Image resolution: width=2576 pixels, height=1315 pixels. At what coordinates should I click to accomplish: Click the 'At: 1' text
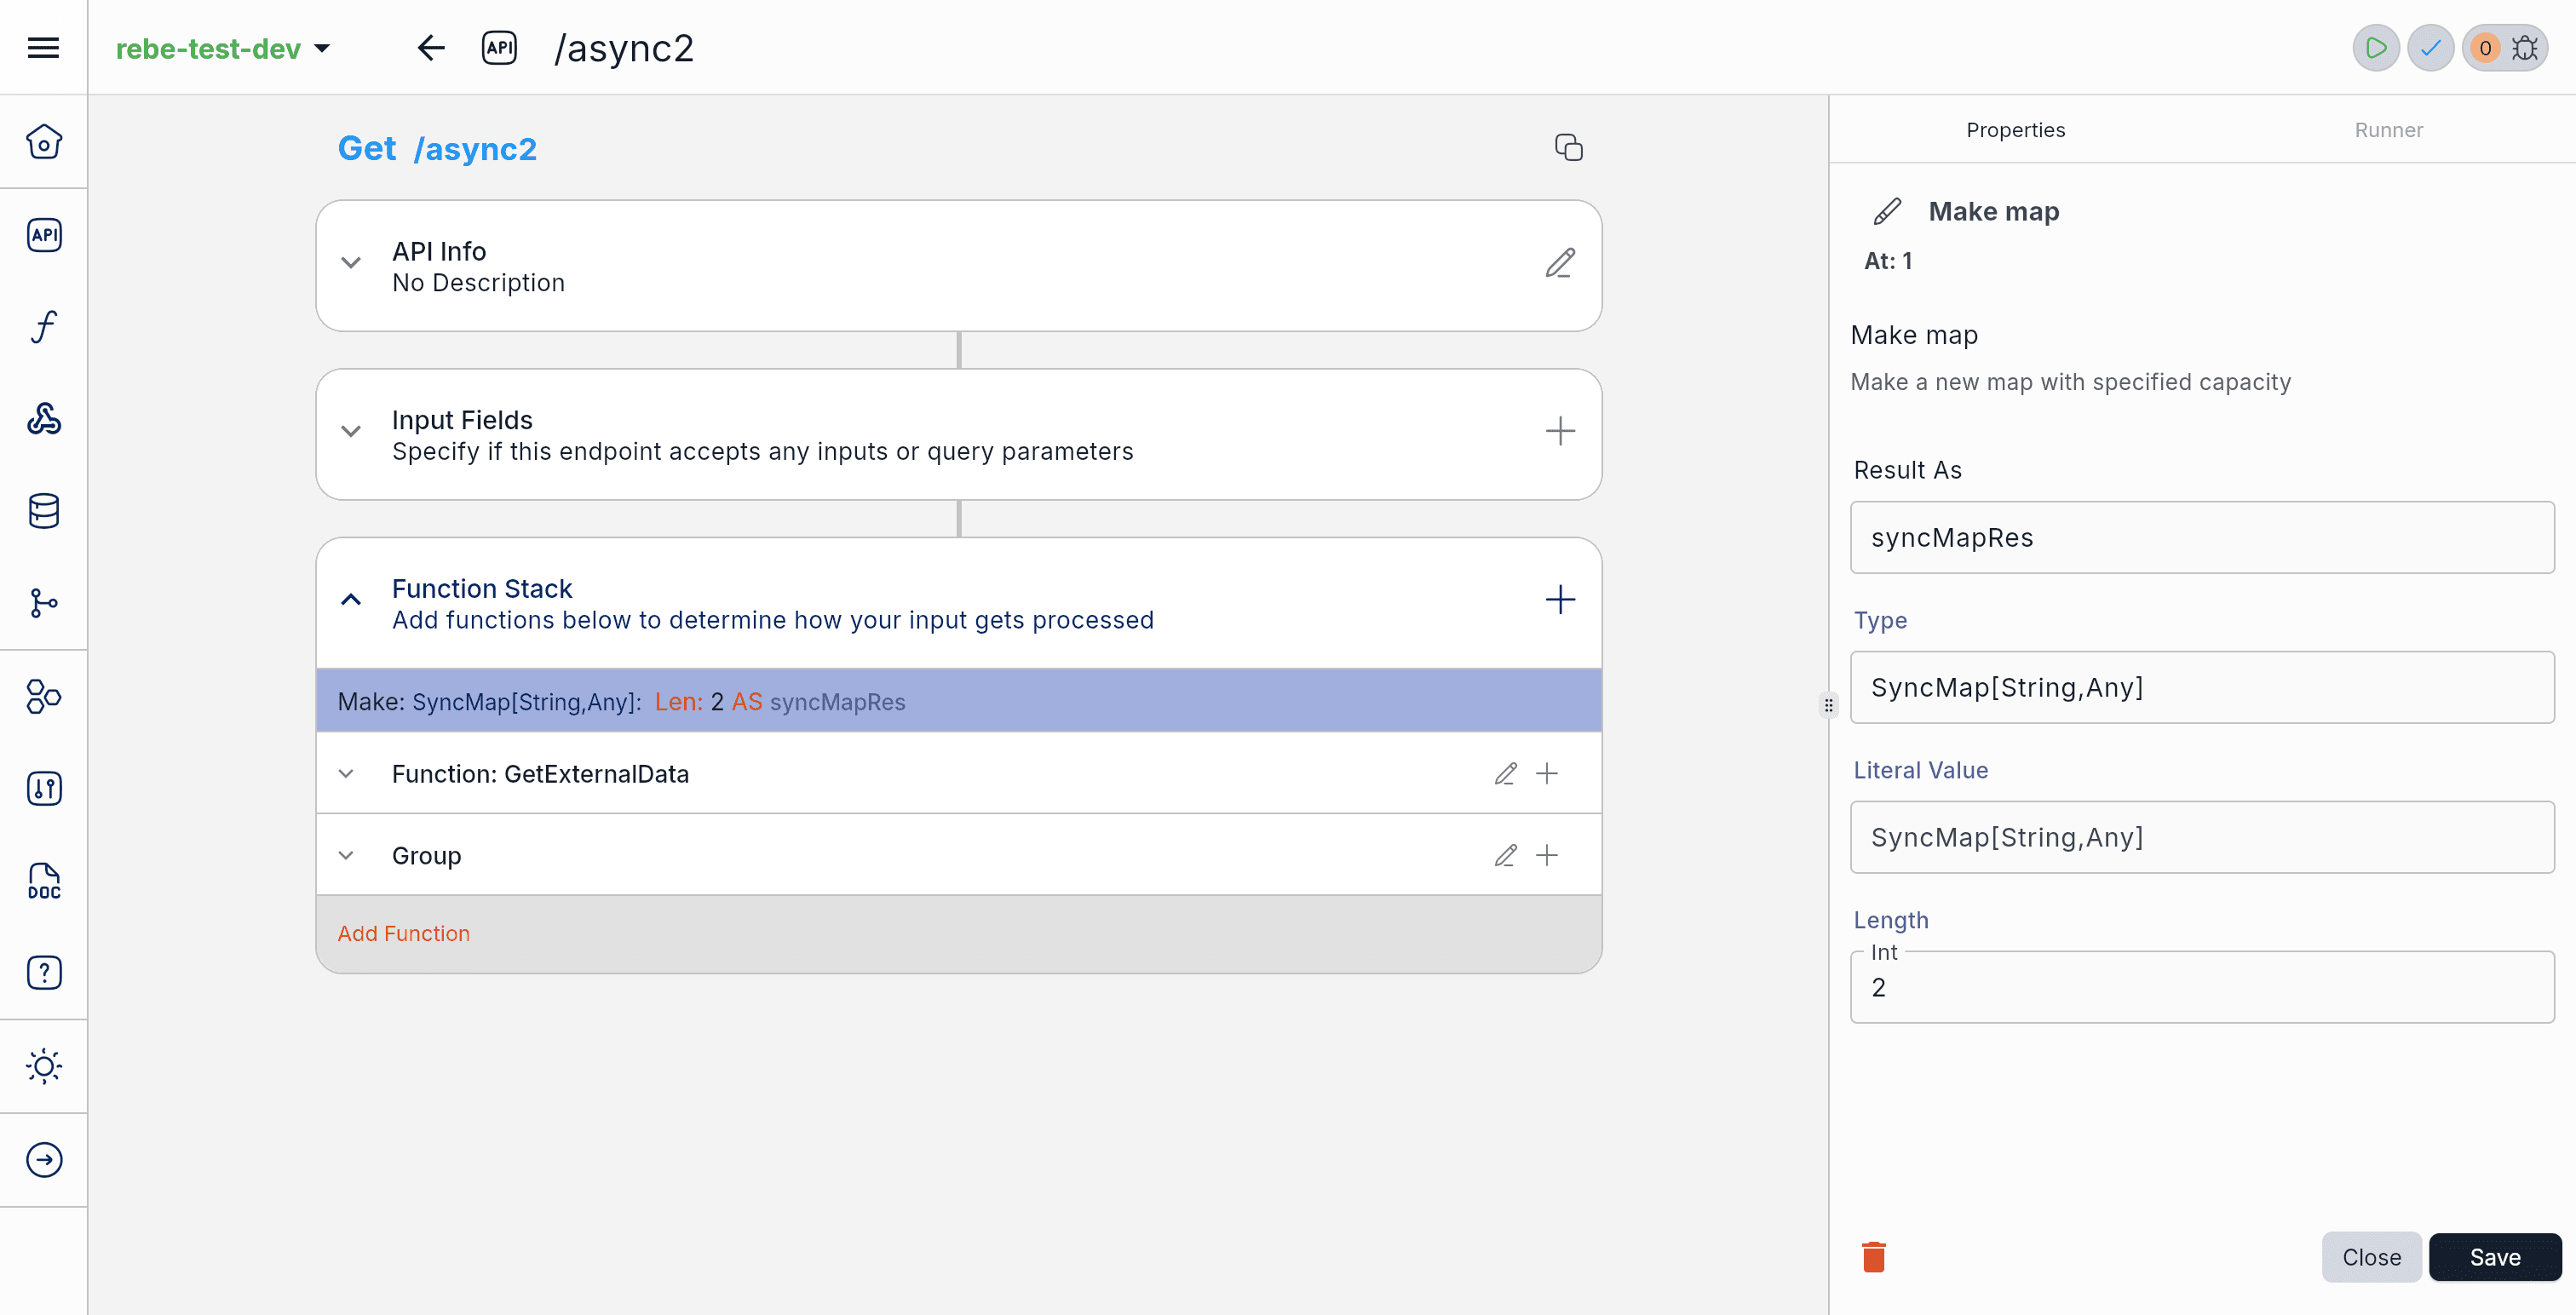(x=1888, y=261)
